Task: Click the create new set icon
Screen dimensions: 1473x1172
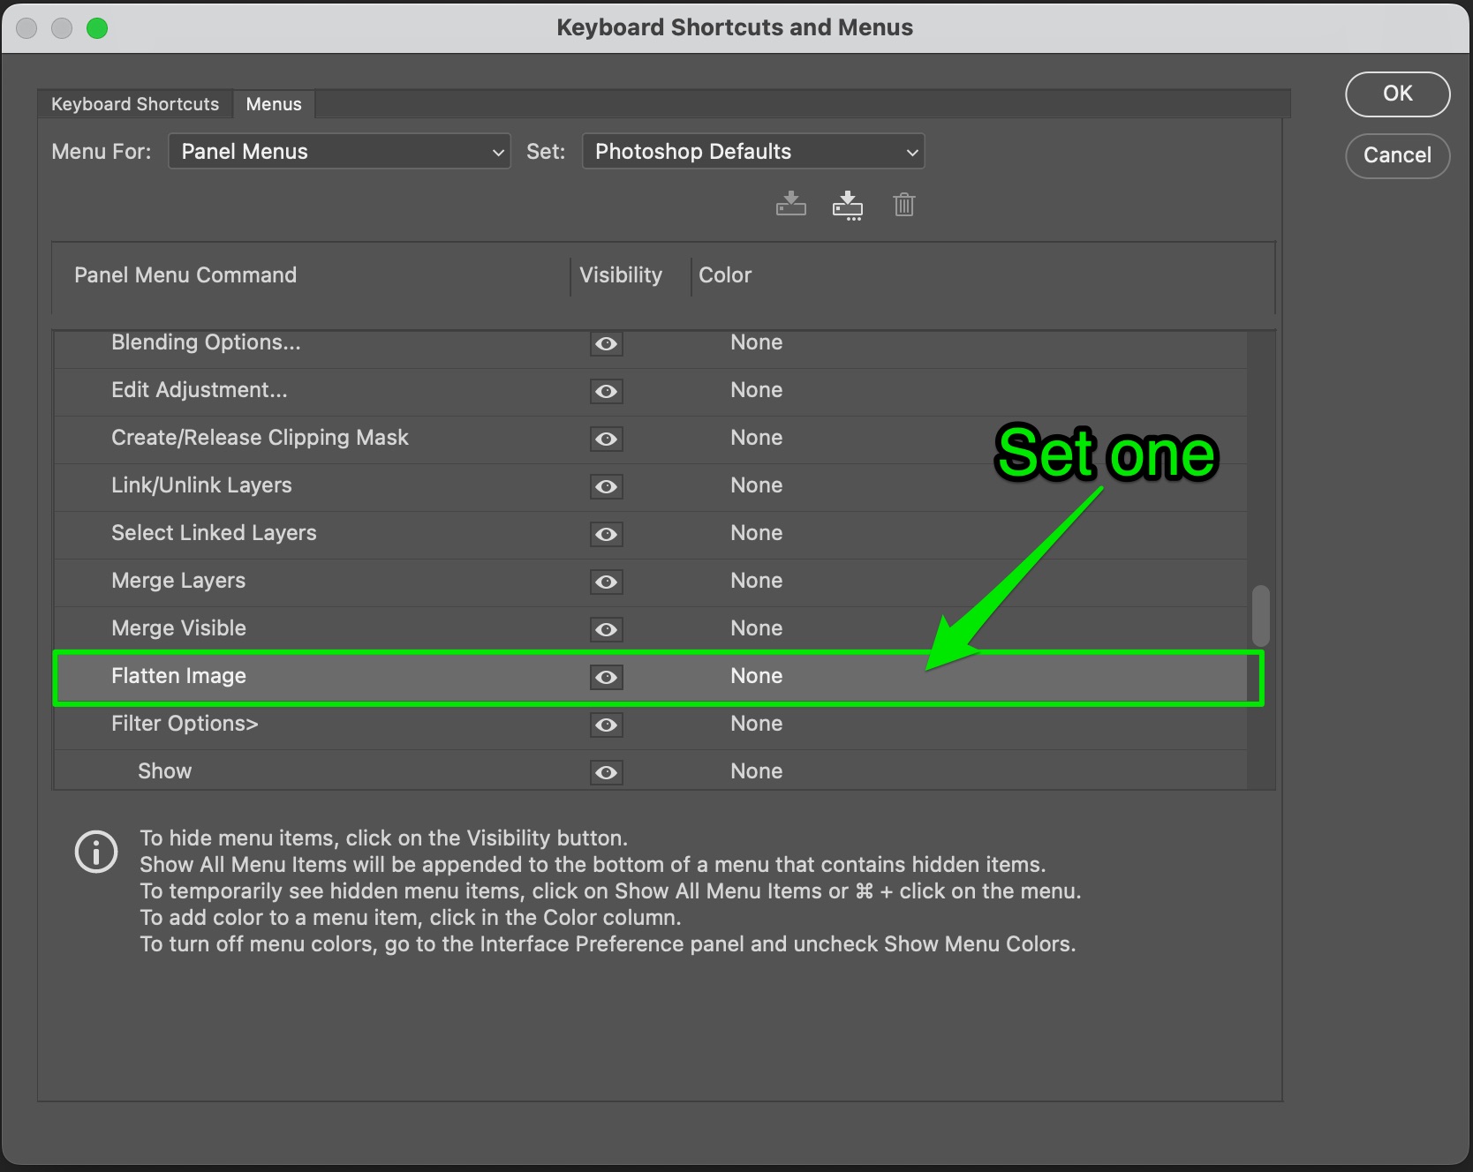Action: 848,204
